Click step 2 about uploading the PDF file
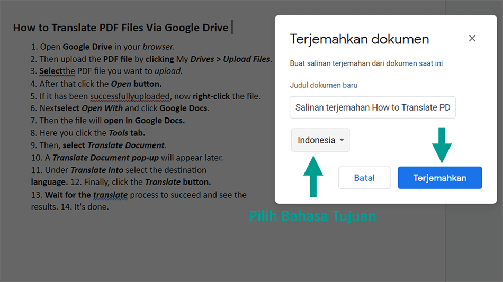This screenshot has height=282, width=503. tap(151, 59)
